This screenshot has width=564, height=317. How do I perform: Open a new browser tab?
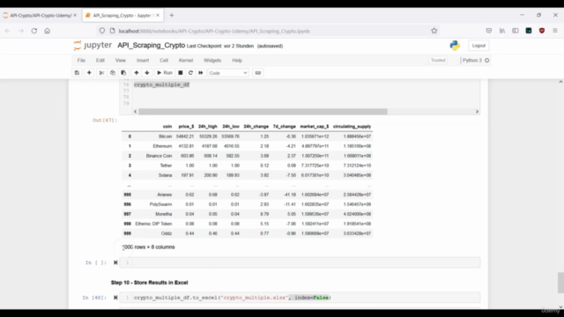[172, 16]
